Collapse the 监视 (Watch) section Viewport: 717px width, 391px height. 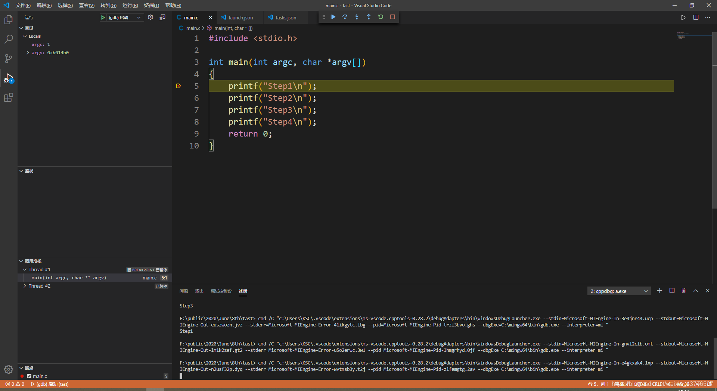pyautogui.click(x=21, y=171)
